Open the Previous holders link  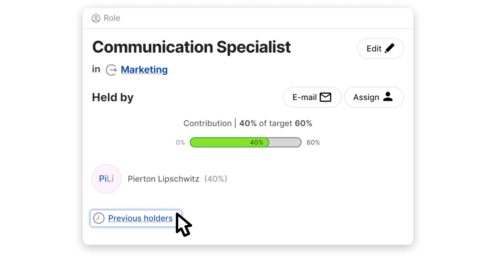(x=140, y=218)
